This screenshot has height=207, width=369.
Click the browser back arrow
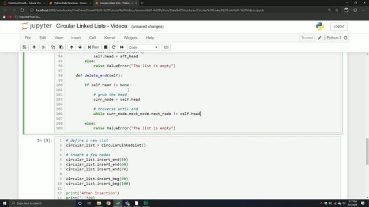5,10
